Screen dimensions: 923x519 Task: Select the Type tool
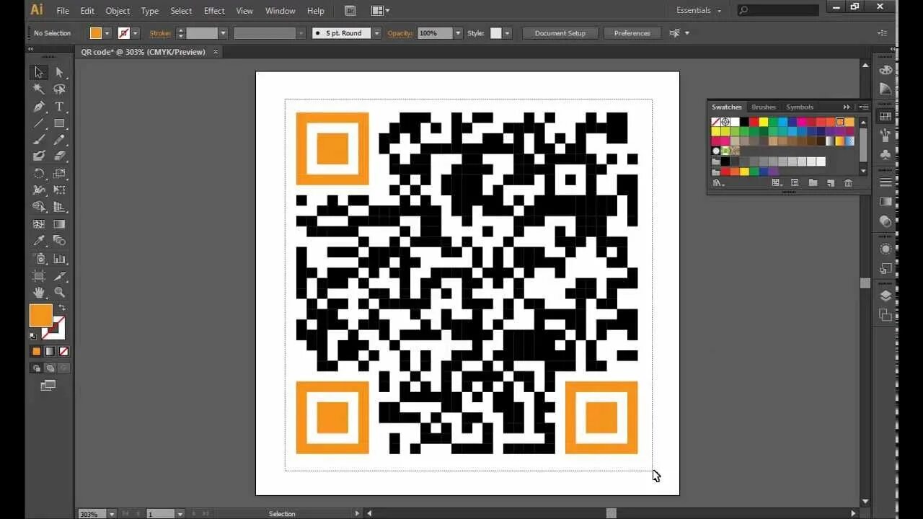60,107
